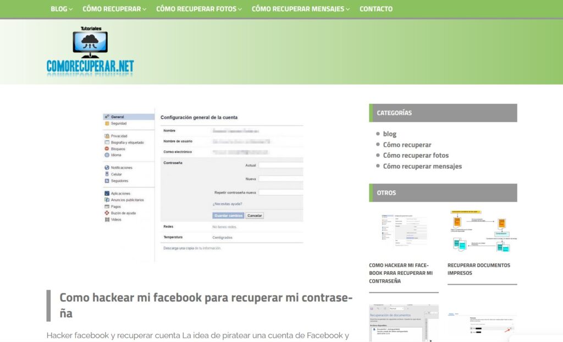Open the CÓMO RECUPERAR menu
This screenshot has height=342, width=563.
click(x=114, y=9)
